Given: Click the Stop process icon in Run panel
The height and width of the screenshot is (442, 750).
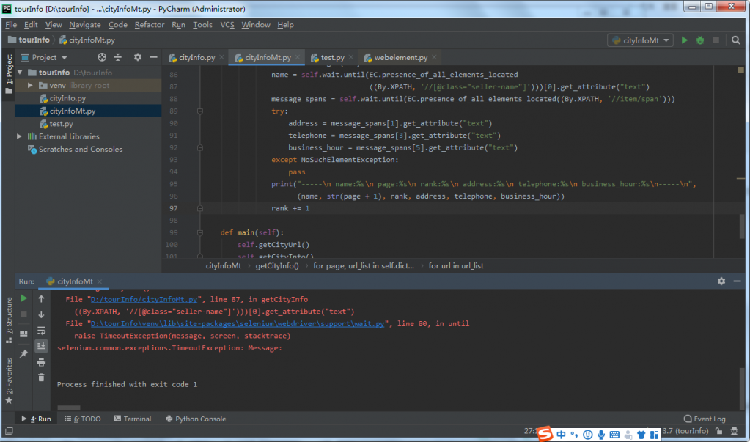Looking at the screenshot, I should pos(23,314).
